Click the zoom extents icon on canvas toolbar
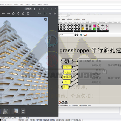The image size is (121, 121). (77, 35)
